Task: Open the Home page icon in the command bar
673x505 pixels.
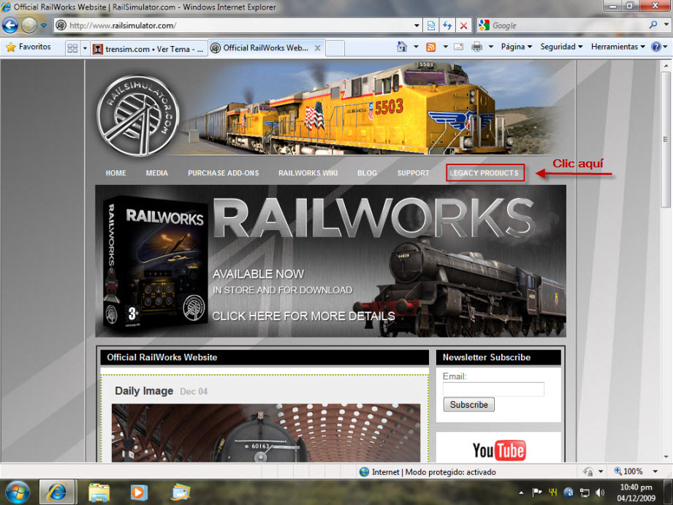Action: point(401,47)
